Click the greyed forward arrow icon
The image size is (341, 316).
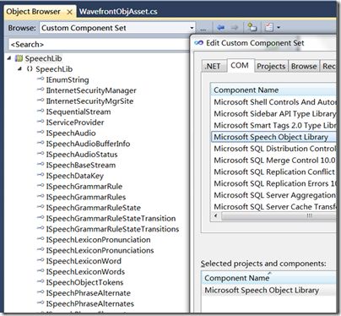tap(234, 27)
